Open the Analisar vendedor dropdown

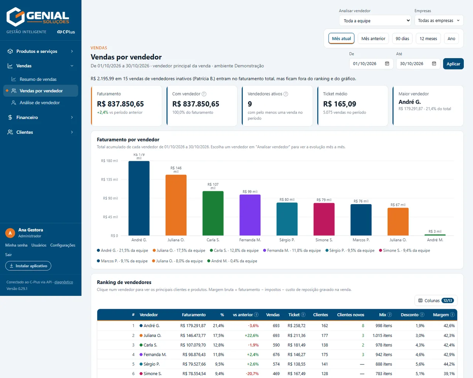tap(375, 21)
